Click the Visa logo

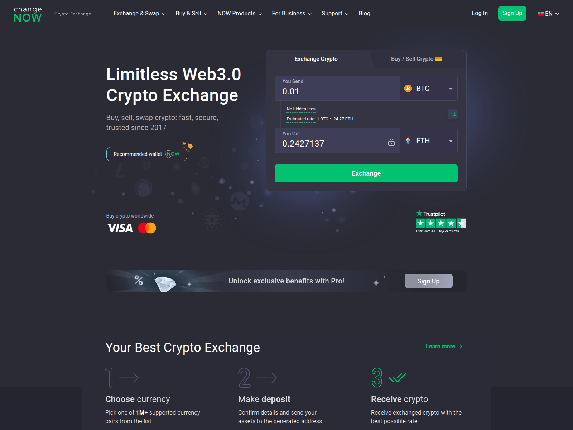pos(120,228)
